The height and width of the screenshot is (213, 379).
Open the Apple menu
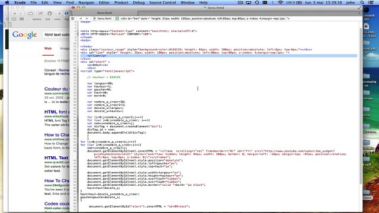pyautogui.click(x=7, y=2)
